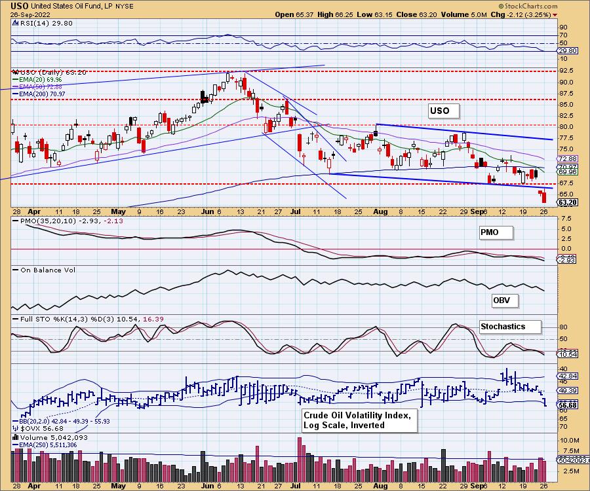
Task: Click the 72.88 price axis tag
Action: coord(568,159)
